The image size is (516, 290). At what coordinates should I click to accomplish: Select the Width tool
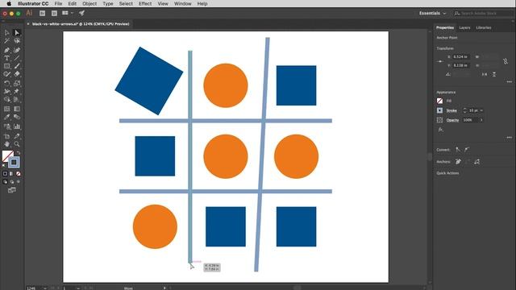click(x=7, y=91)
